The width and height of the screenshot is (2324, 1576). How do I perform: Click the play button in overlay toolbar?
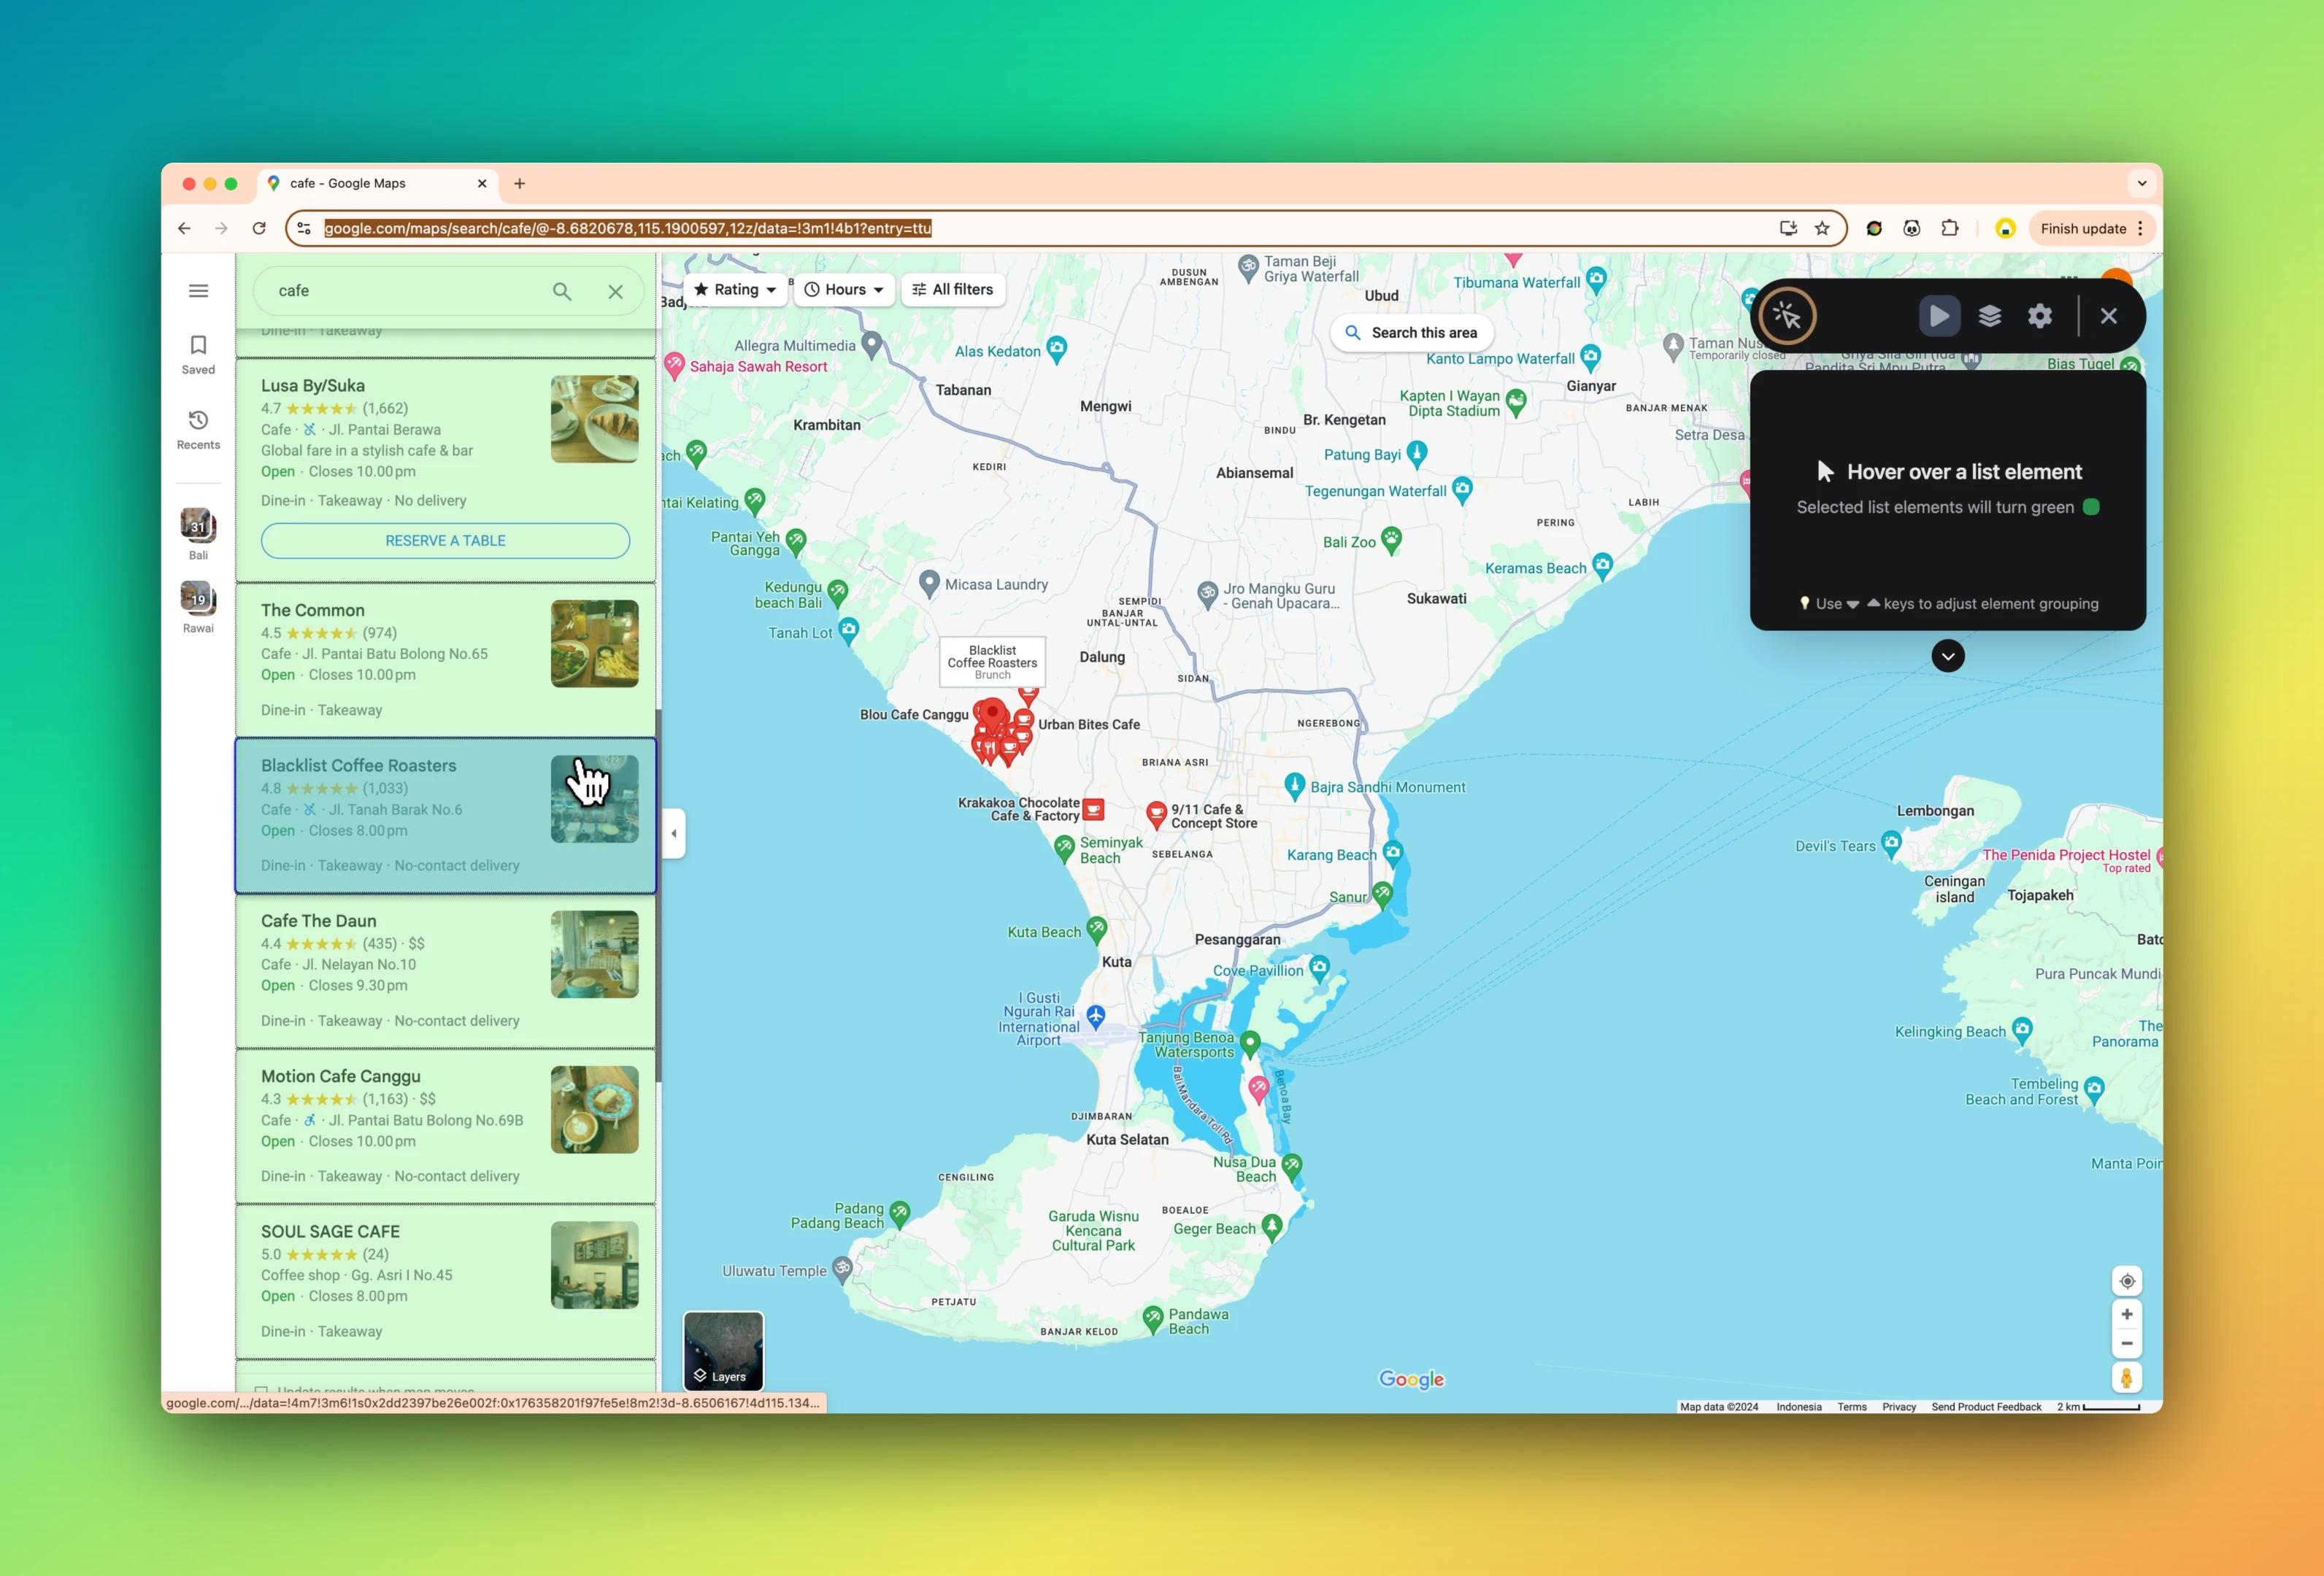click(1939, 315)
